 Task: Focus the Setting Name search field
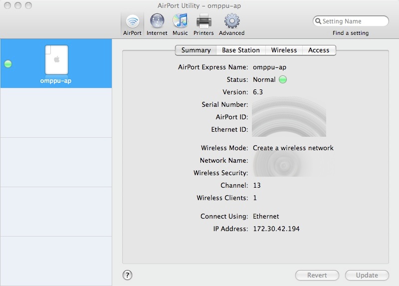pyautogui.click(x=351, y=21)
